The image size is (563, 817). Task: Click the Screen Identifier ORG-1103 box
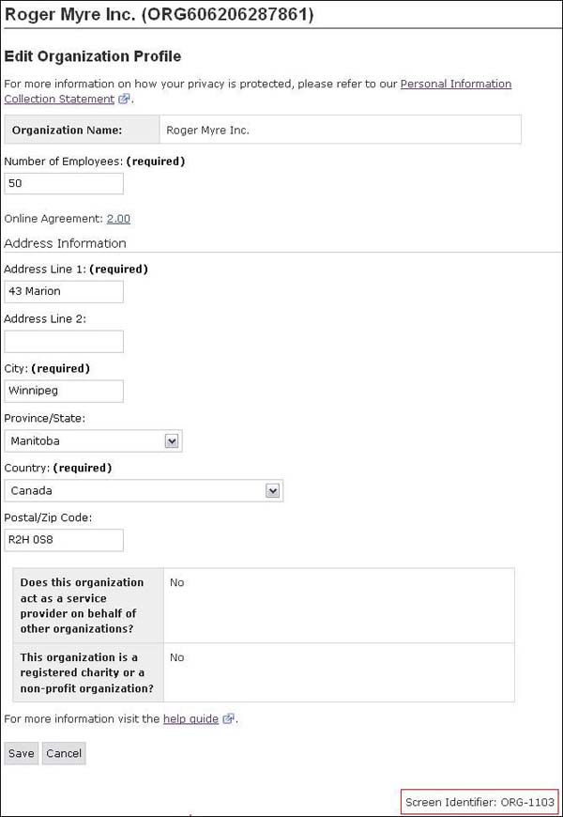coord(479,802)
